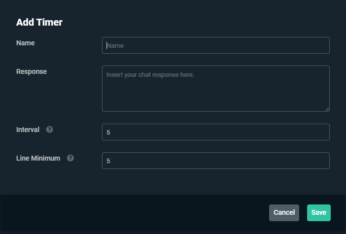Confirm the timer with the green Save button
Image resolution: width=346 pixels, height=234 pixels.
[x=318, y=212]
